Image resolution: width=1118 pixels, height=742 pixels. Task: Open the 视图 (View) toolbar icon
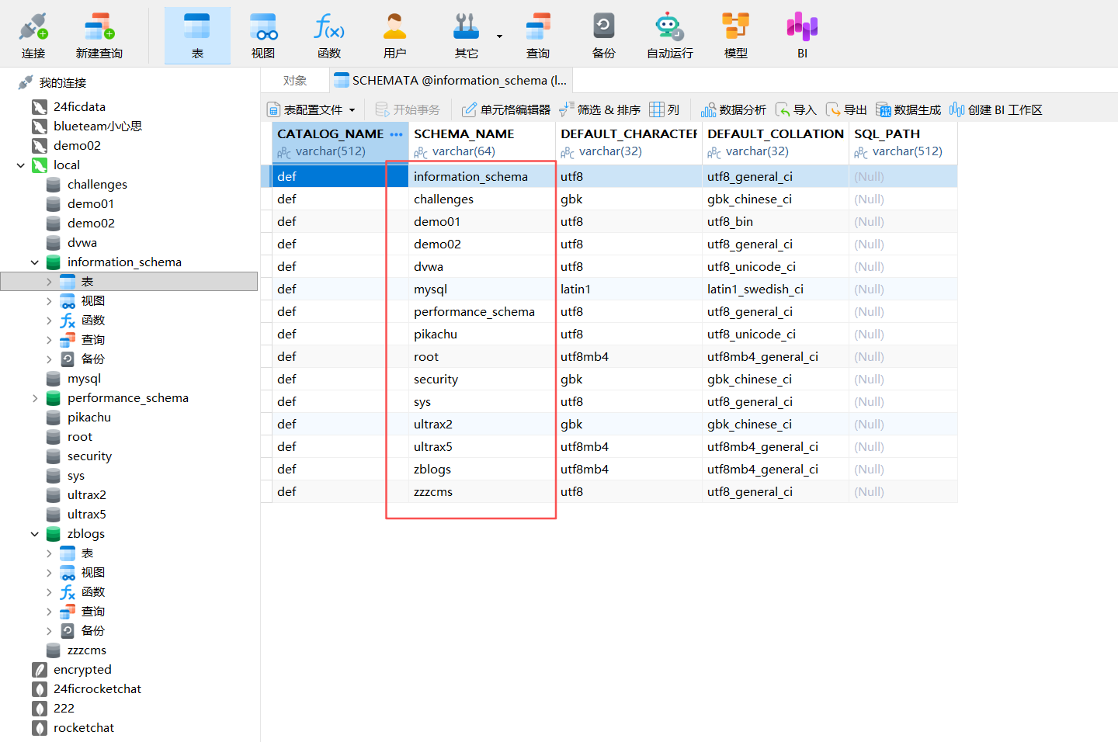[x=263, y=36]
